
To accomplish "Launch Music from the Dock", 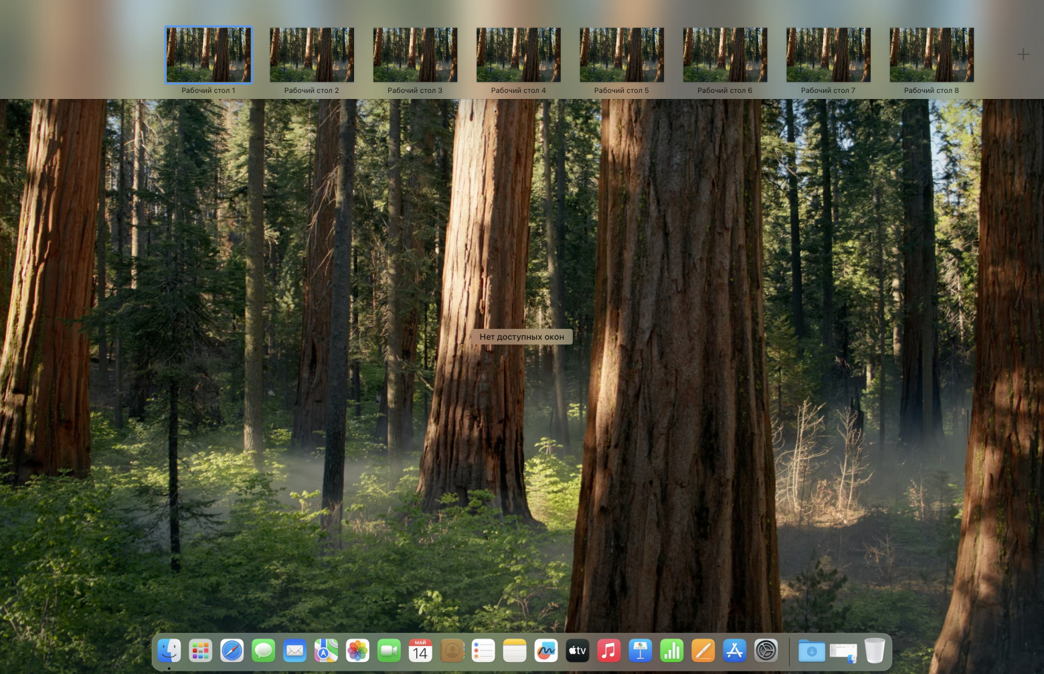I will pyautogui.click(x=609, y=651).
